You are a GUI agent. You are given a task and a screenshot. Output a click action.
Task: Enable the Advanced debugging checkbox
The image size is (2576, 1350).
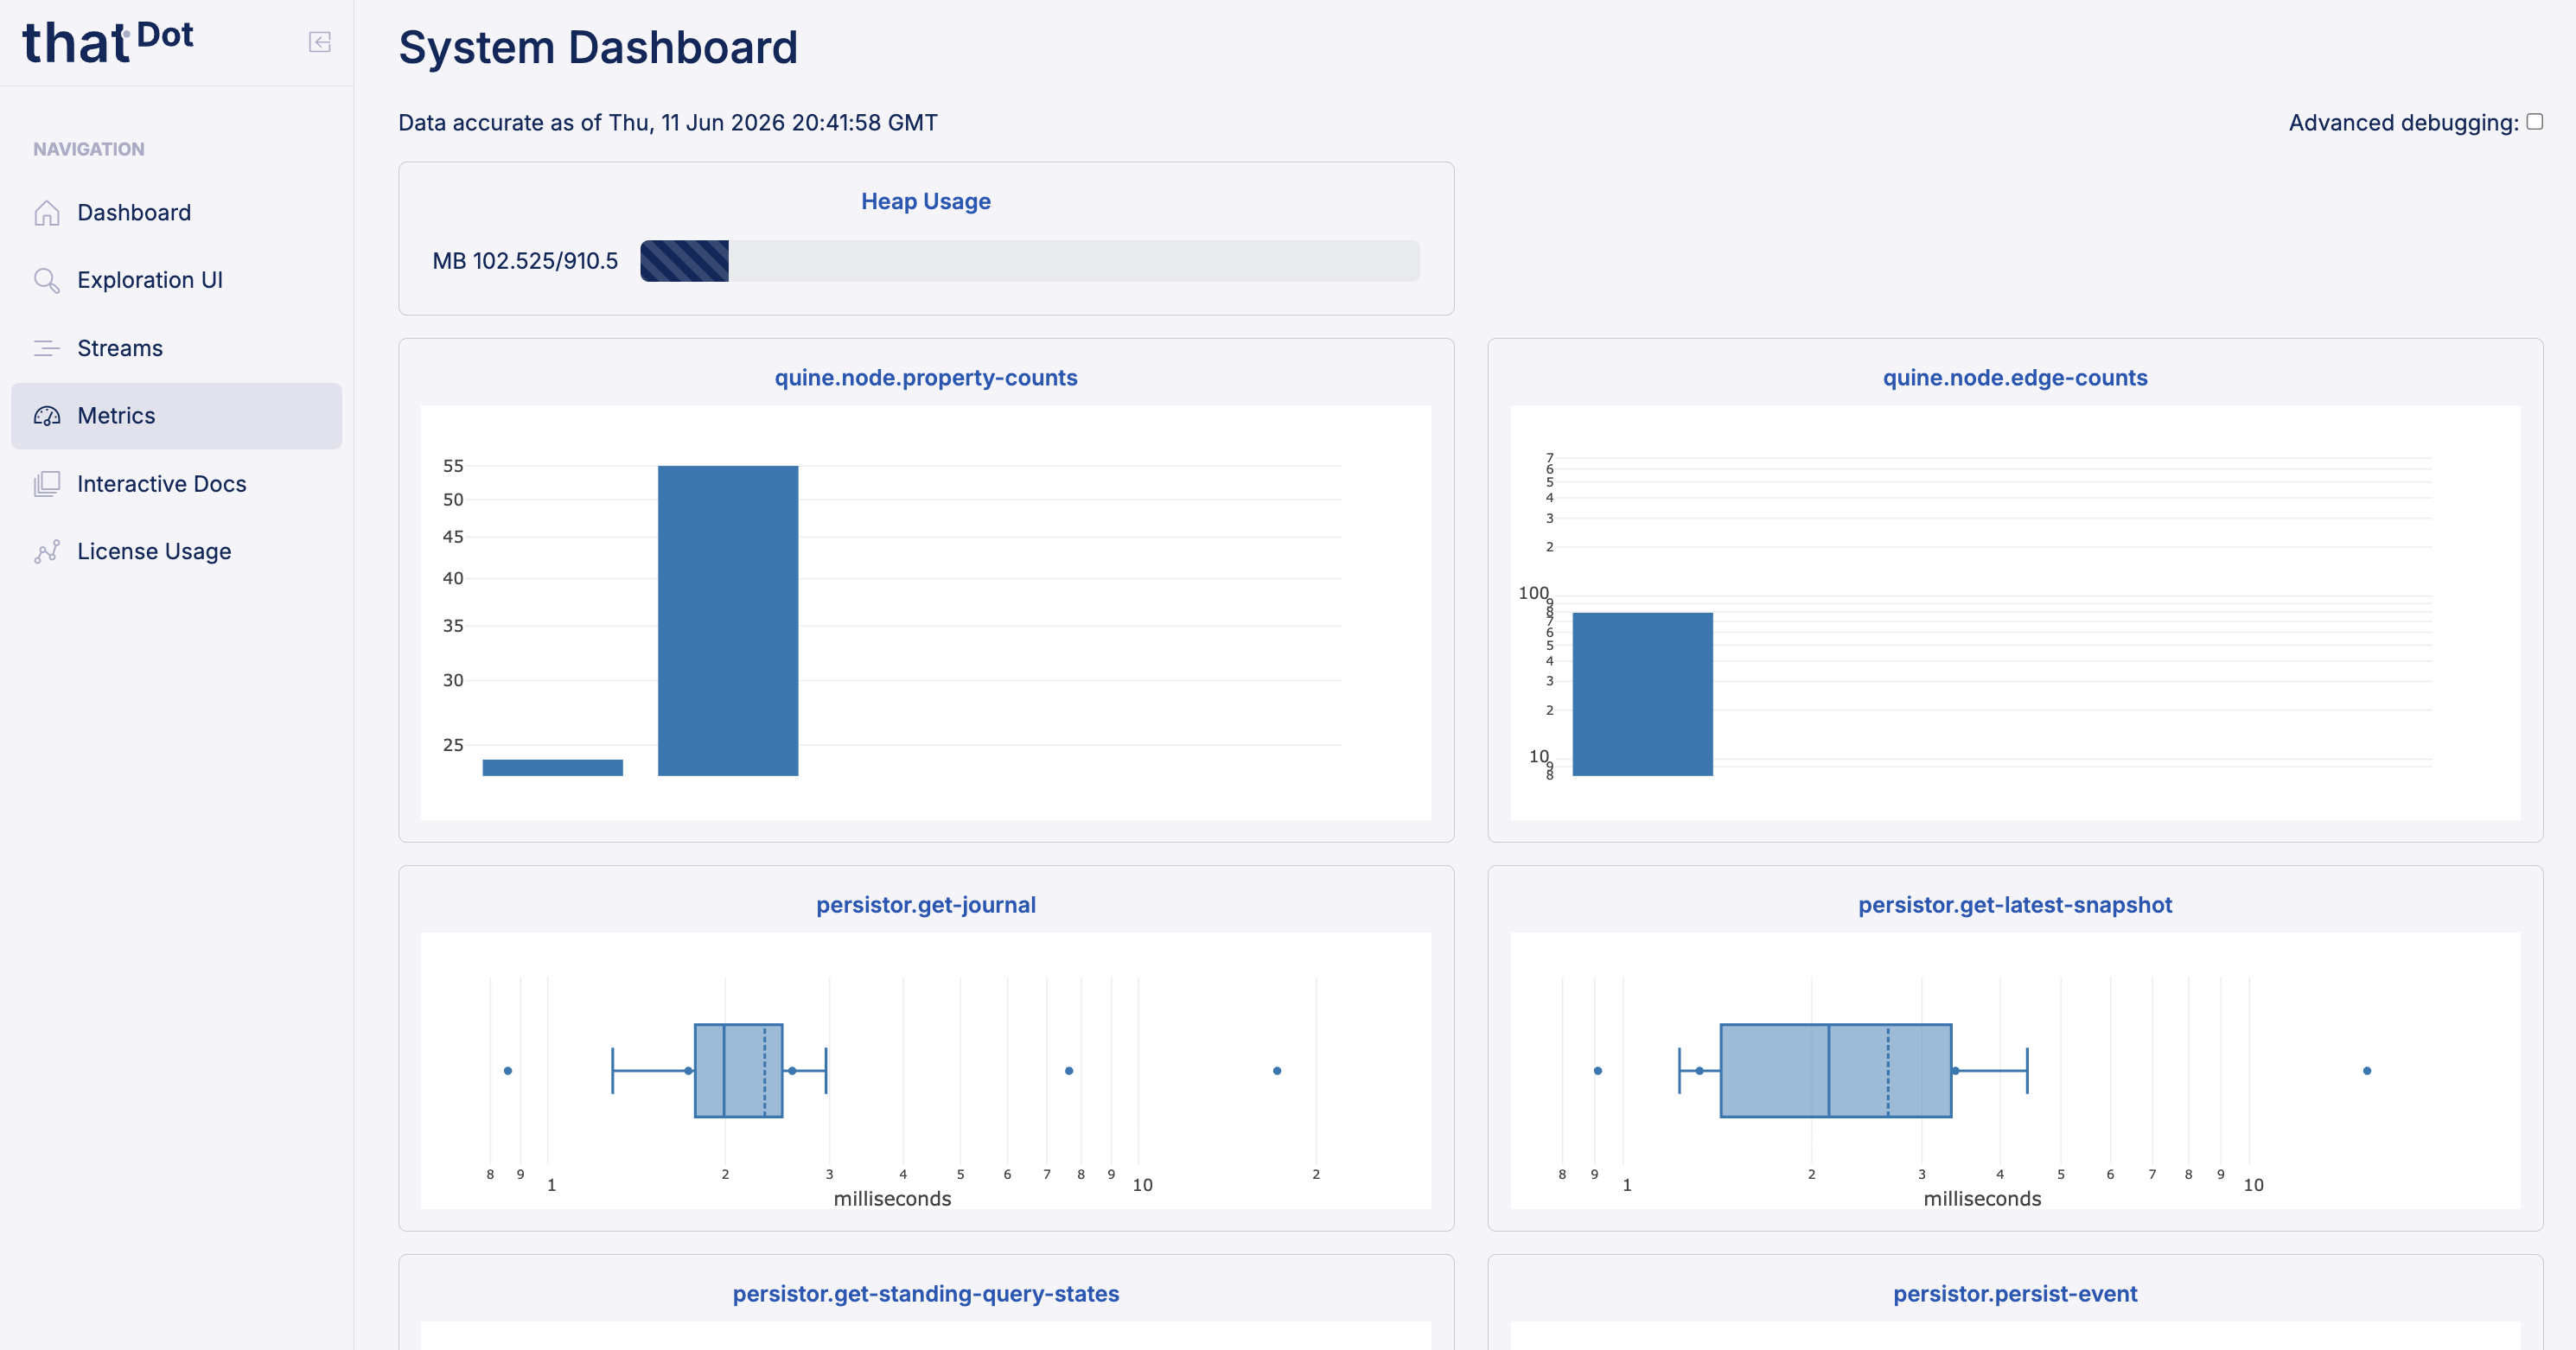(2534, 122)
